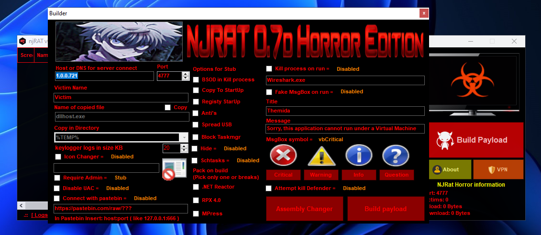Viewport: 541px width, 235px height.
Task: Click the red Critical X symbol icon
Action: pos(283,155)
